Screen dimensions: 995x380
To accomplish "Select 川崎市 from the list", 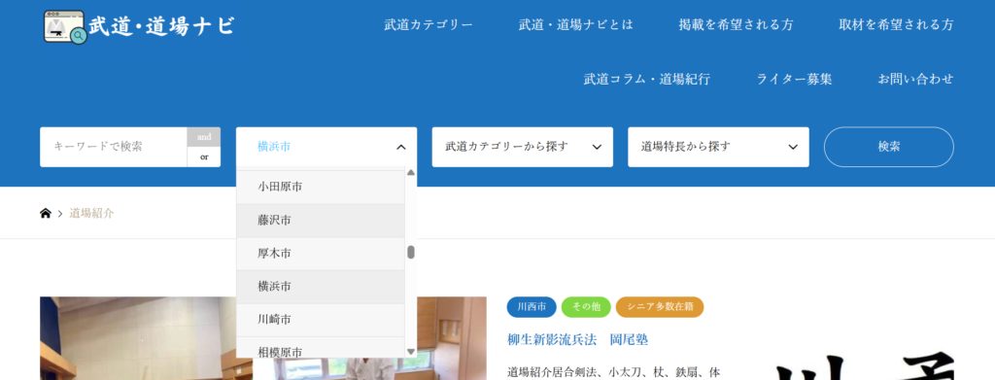I will [x=321, y=319].
